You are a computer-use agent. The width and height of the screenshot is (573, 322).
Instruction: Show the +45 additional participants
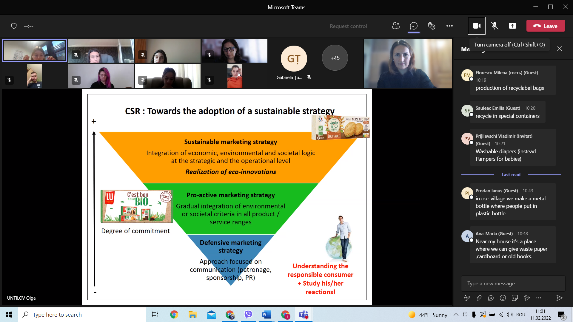point(335,58)
